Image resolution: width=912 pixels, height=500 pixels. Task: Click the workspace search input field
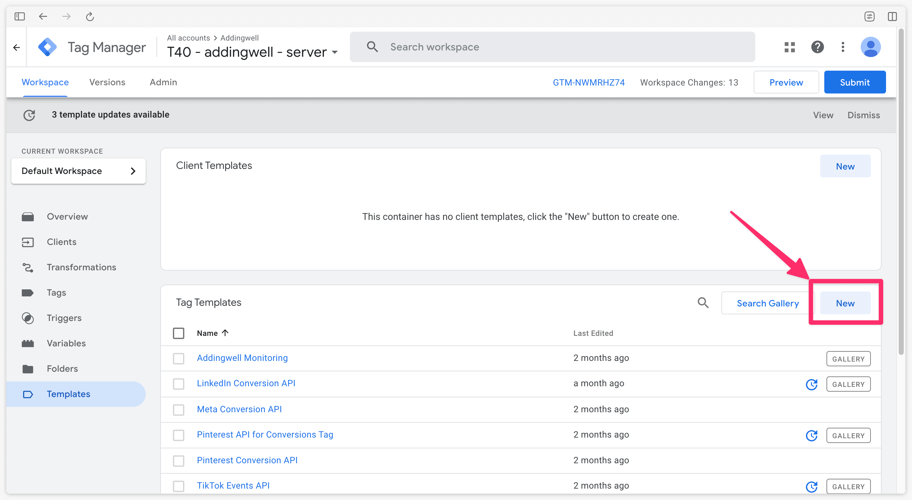click(x=553, y=46)
